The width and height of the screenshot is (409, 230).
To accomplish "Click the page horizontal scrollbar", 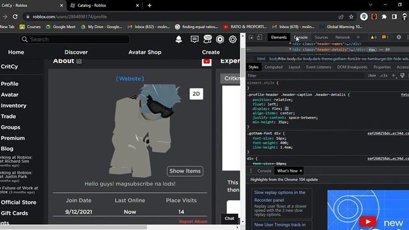I will click(x=73, y=227).
